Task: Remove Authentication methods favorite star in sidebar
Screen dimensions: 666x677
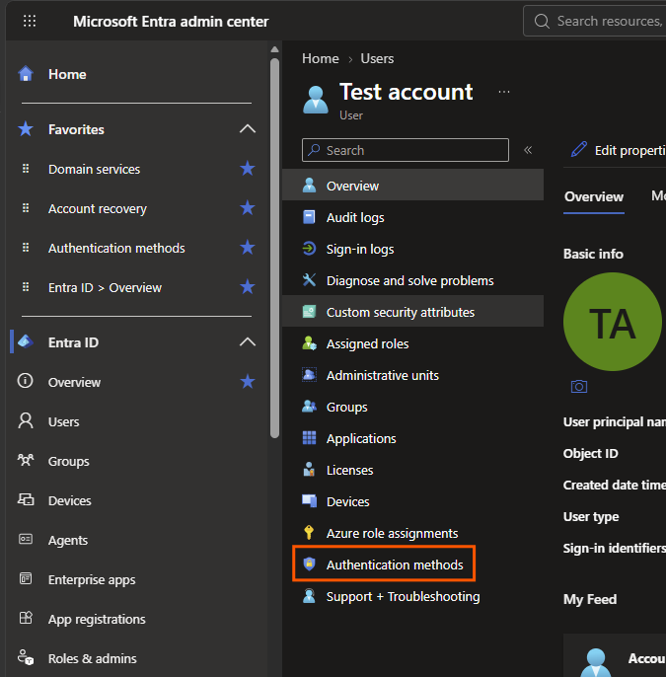Action: (248, 248)
